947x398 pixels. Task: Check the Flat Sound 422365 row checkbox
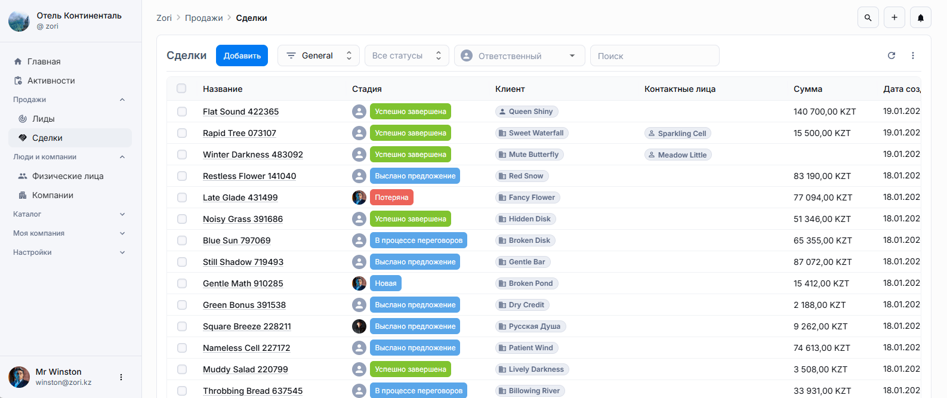(181, 112)
